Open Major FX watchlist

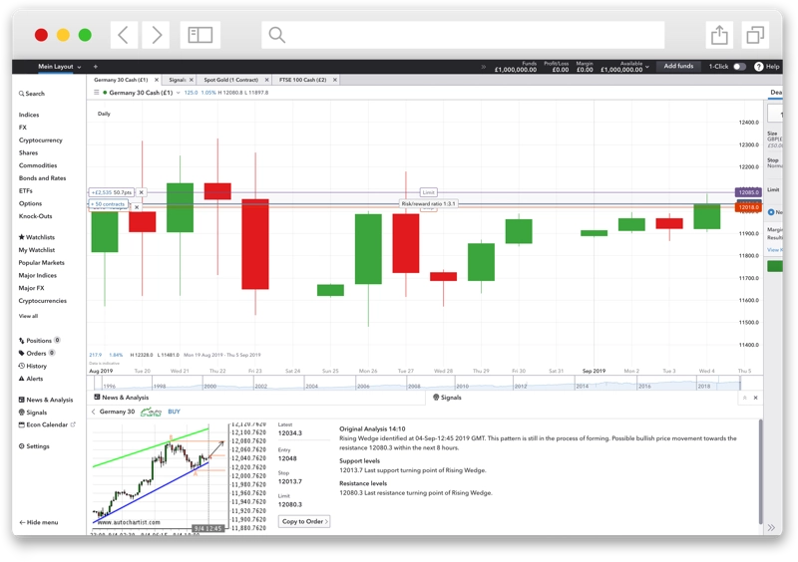pos(31,288)
